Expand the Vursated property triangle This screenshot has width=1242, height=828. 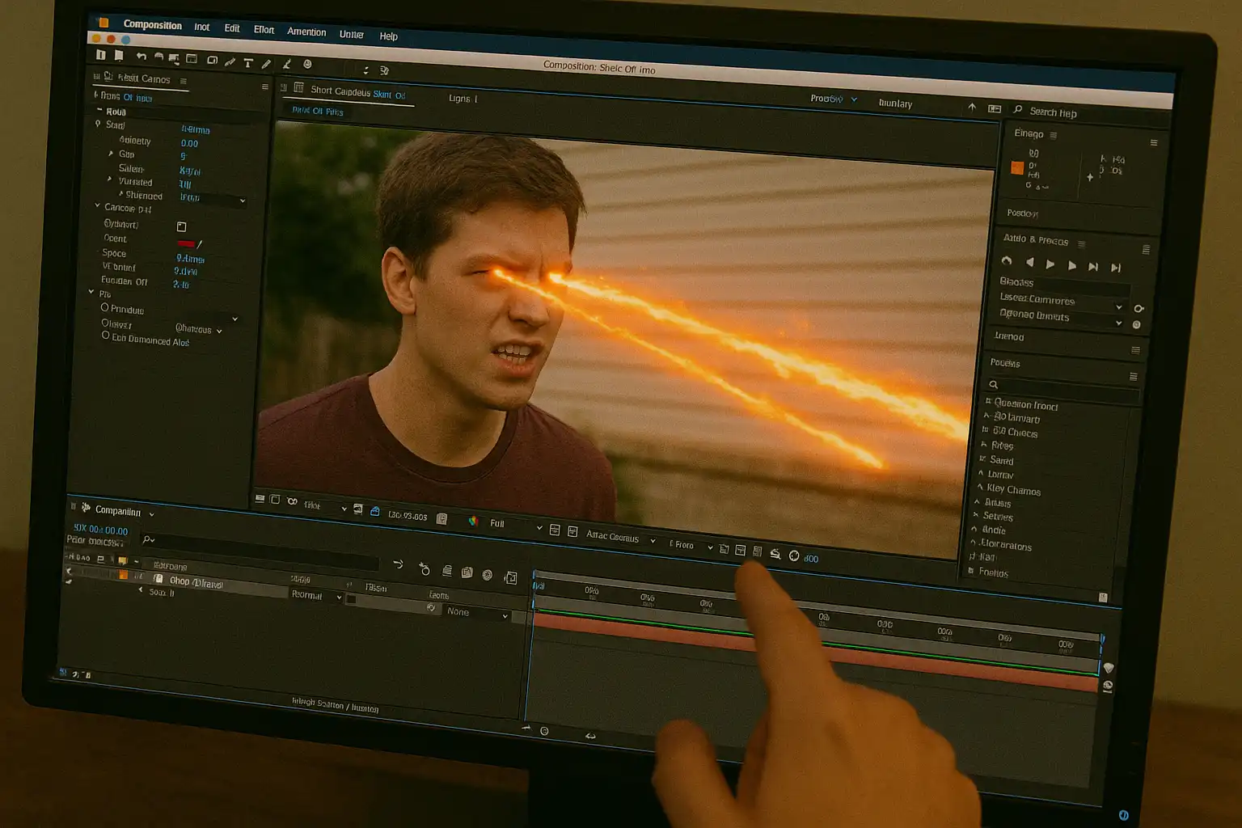109,180
